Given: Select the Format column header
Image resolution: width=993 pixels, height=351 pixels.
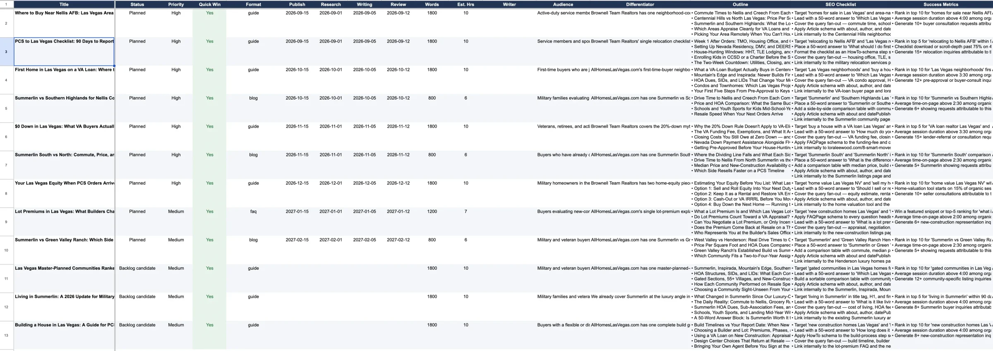Looking at the screenshot, I should pos(253,5).
